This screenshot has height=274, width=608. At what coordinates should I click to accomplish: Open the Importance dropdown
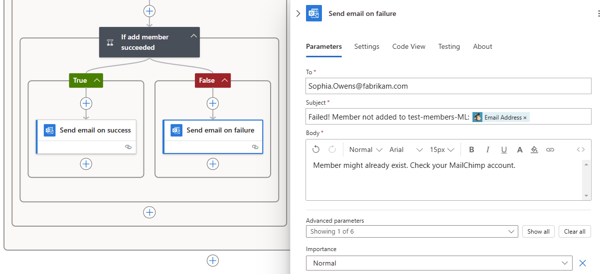click(x=565, y=263)
